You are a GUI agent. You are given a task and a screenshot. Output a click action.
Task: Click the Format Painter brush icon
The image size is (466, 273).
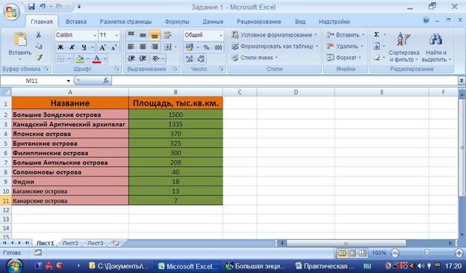coord(39,58)
